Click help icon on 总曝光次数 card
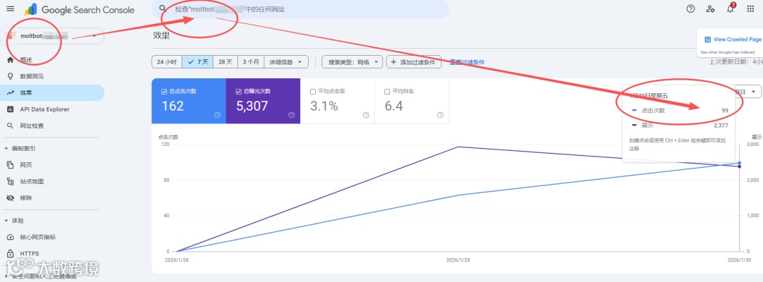Image resolution: width=763 pixels, height=282 pixels. click(292, 115)
